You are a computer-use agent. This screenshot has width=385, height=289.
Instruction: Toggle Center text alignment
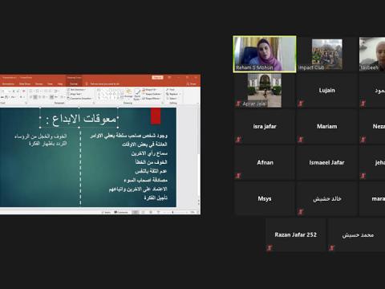pyautogui.click(x=35, y=97)
